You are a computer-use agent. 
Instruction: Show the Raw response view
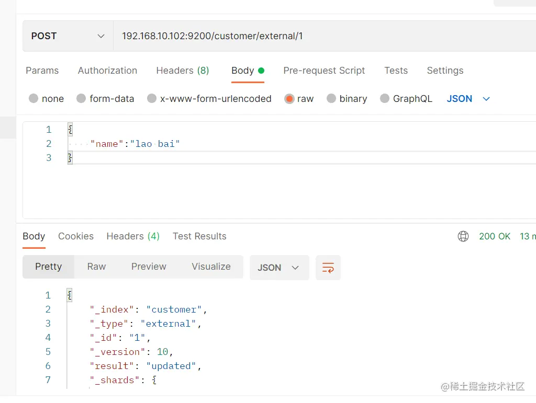point(96,267)
